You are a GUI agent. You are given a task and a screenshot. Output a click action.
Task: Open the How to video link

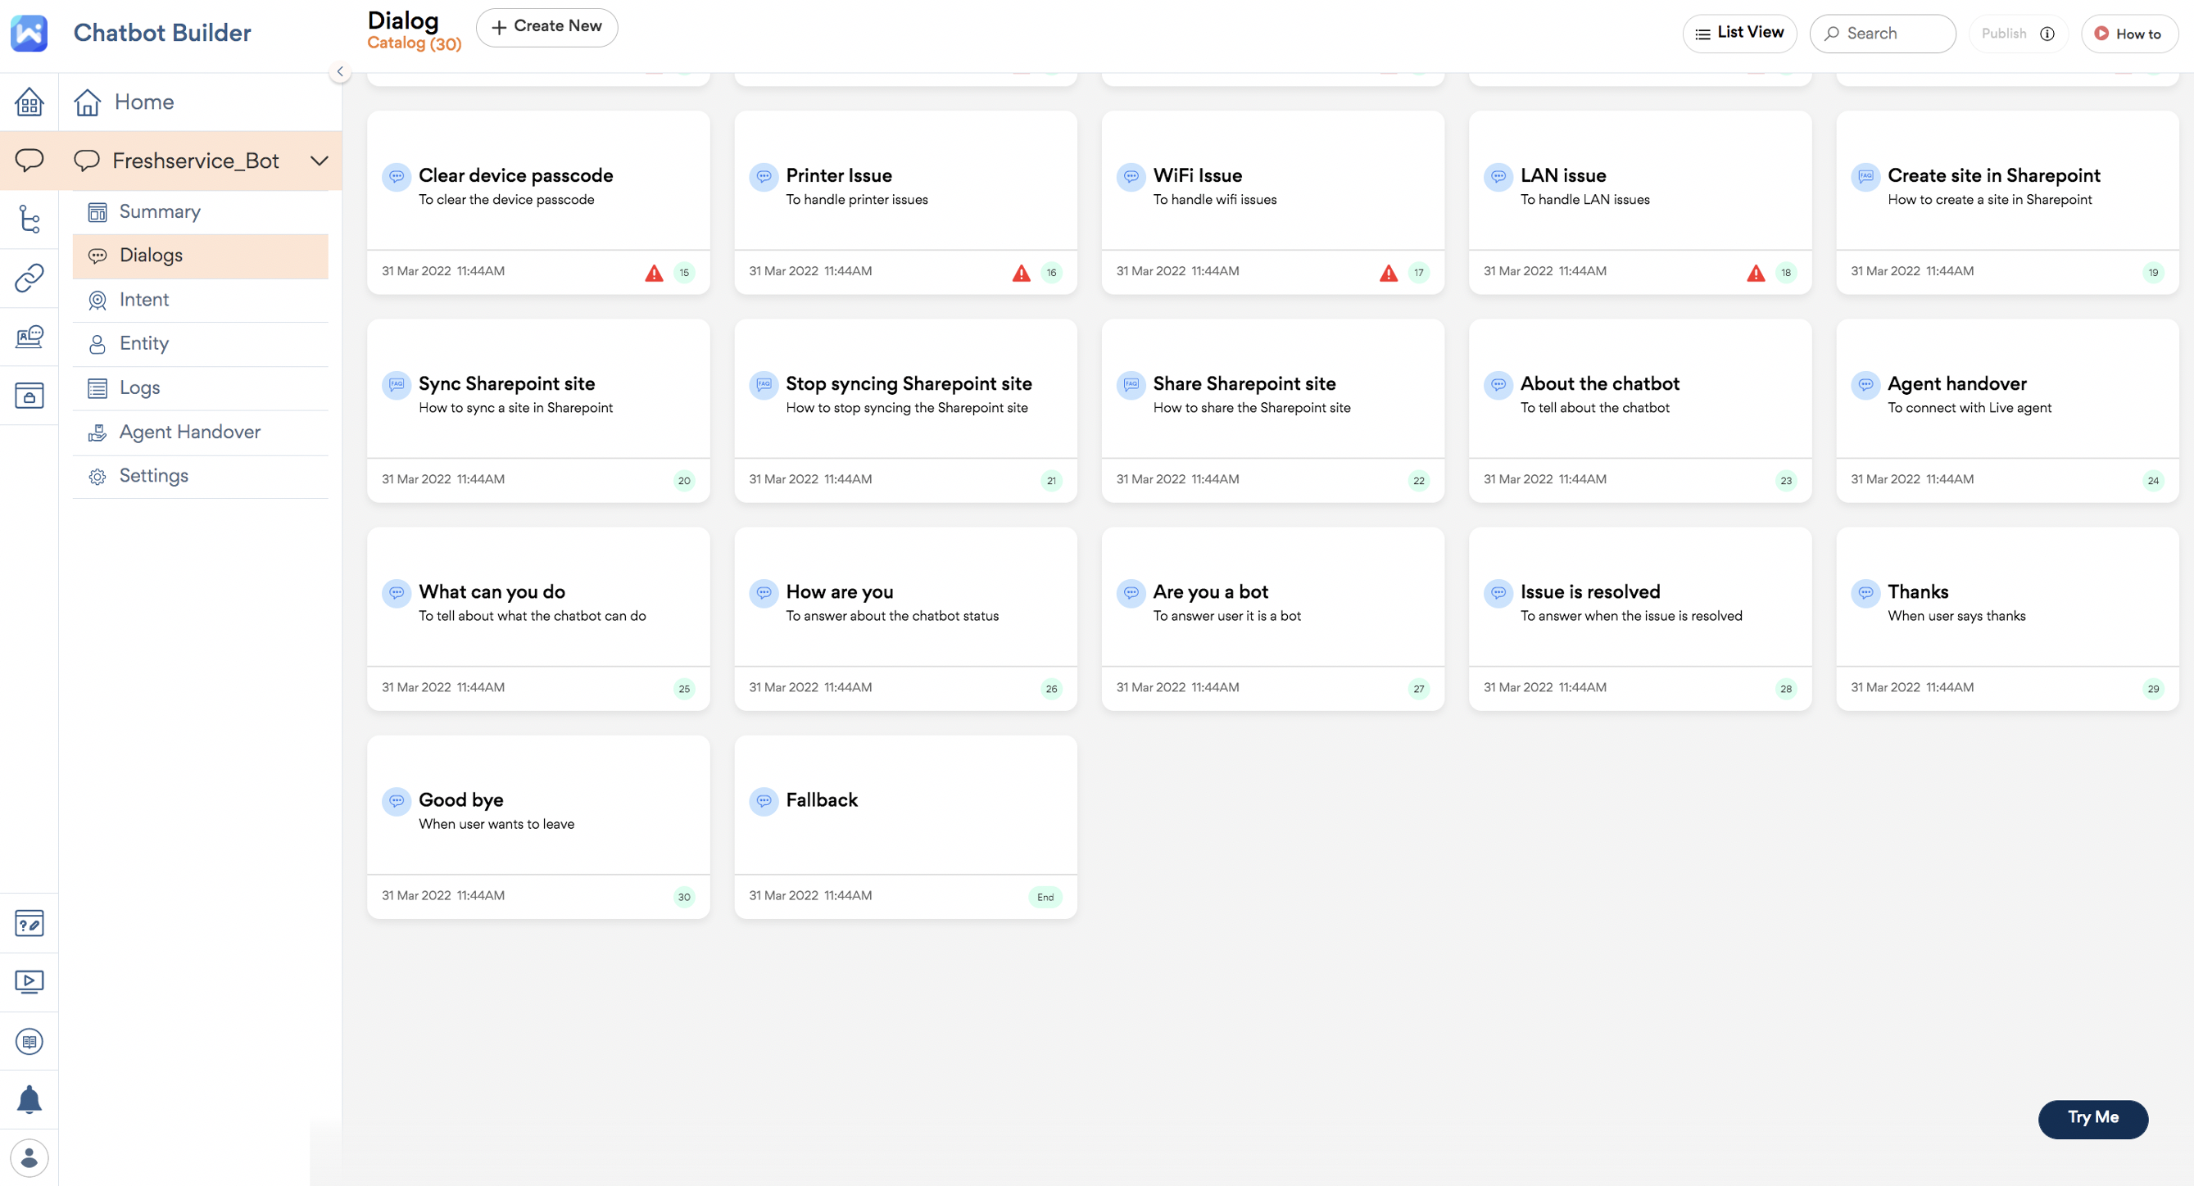[x=2127, y=34]
